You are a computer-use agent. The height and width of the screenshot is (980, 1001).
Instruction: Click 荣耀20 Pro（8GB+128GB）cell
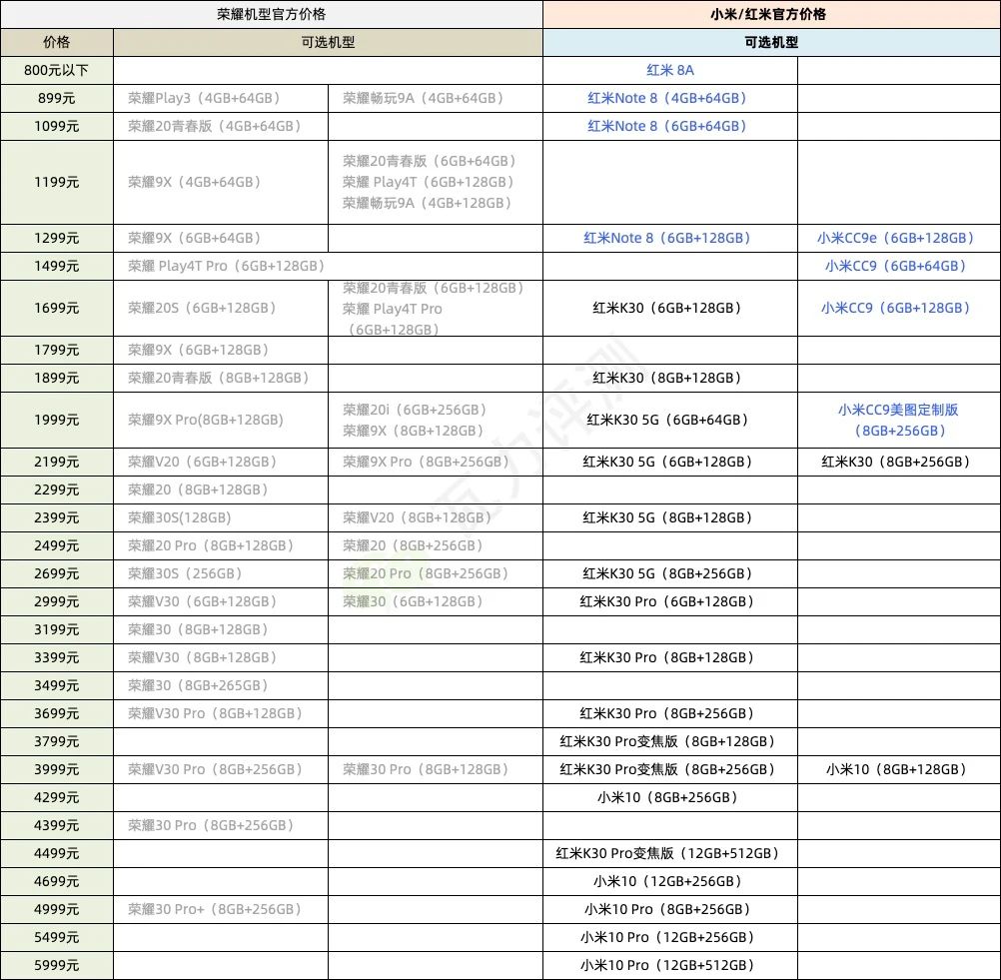221,545
